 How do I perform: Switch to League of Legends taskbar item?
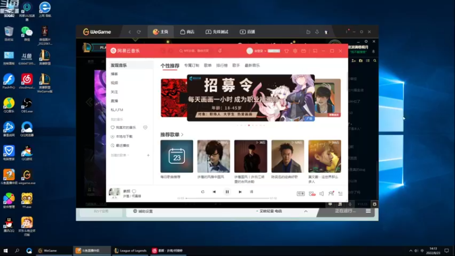(x=130, y=250)
